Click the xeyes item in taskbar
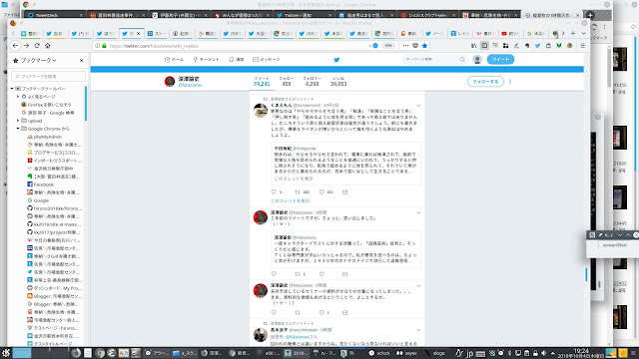The image size is (639, 359). tap(406, 353)
